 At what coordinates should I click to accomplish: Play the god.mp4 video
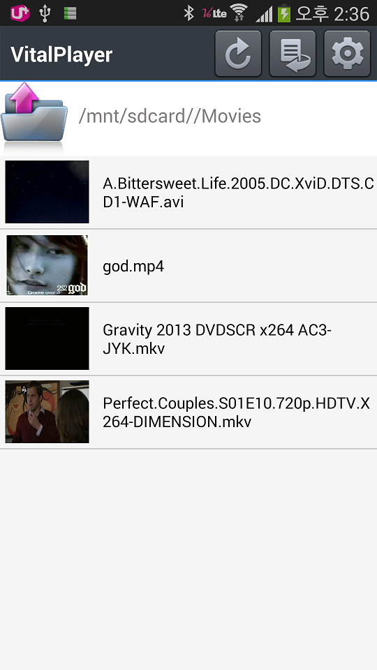pos(188,266)
